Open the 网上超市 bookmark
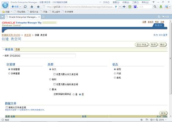Image resolution: width=172 pixels, height=122 pixels. point(55,12)
